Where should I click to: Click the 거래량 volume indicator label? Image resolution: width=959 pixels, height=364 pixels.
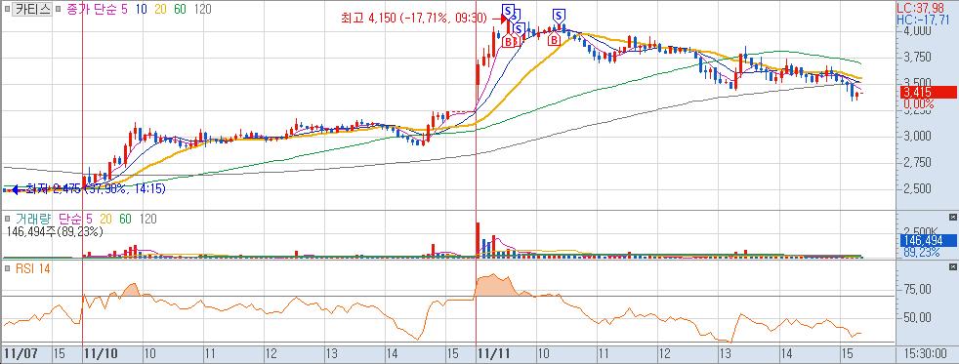click(32, 220)
